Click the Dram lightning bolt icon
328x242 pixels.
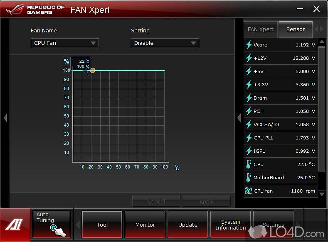(x=249, y=98)
